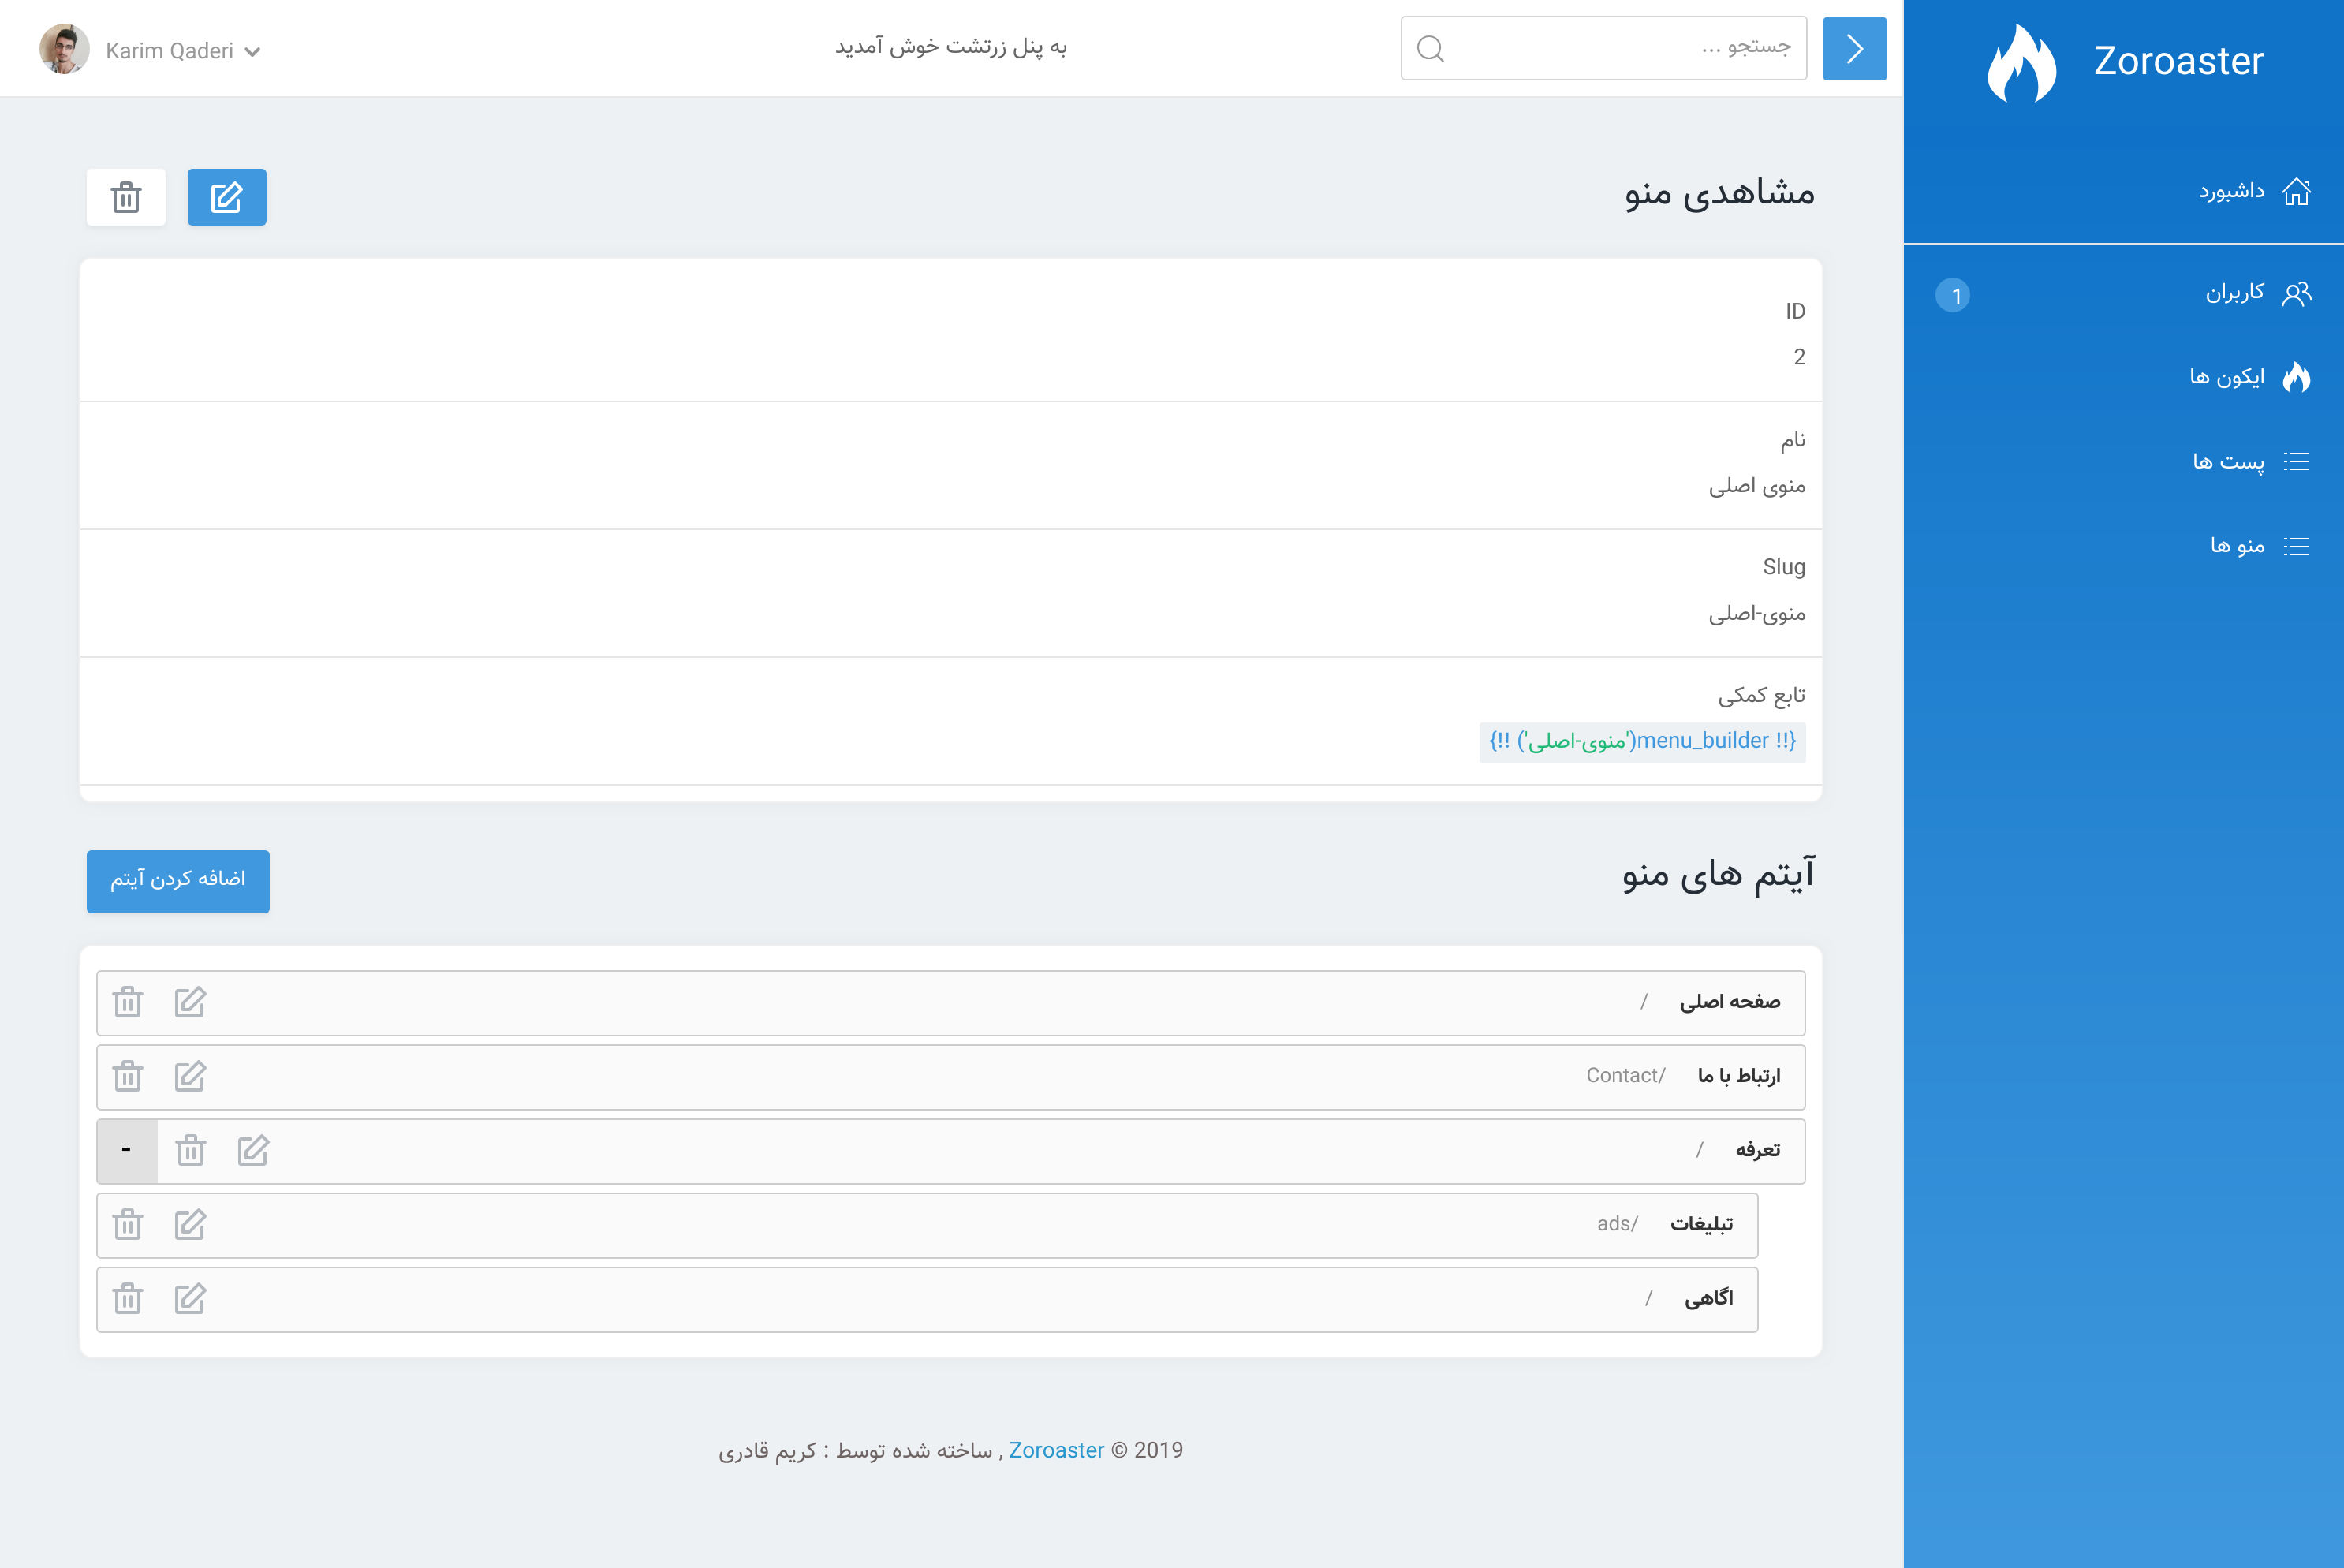The width and height of the screenshot is (2344, 1568).
Task: Toggle sidebar with blue arrow button
Action: point(1854,49)
